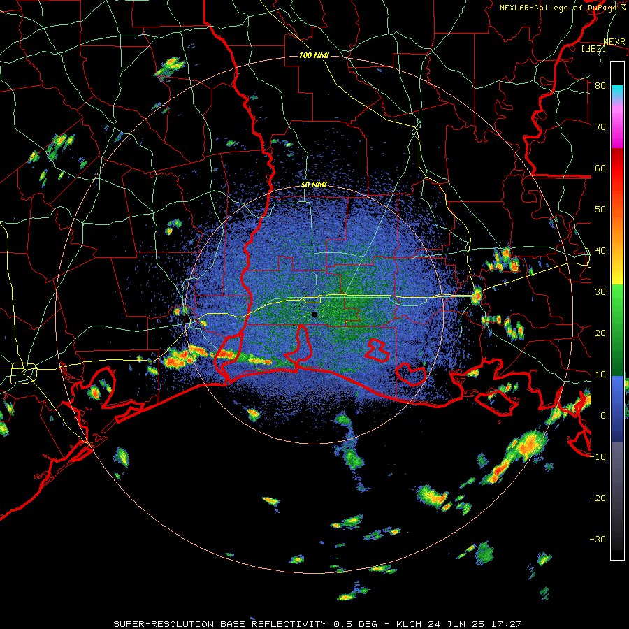
Task: Click the NEXR label above the color scale
Action: point(614,42)
